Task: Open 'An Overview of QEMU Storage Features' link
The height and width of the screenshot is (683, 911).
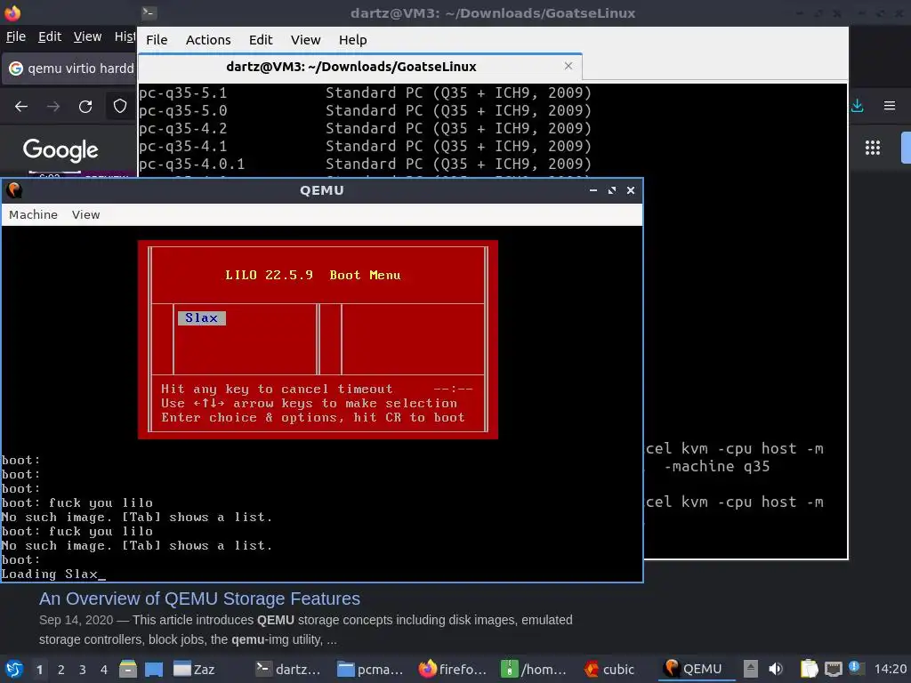Action: coord(199,599)
